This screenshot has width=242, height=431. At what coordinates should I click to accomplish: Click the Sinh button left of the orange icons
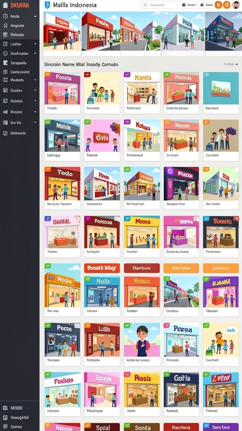(205, 5)
